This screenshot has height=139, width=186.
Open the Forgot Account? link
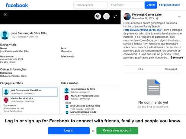click(170, 5)
